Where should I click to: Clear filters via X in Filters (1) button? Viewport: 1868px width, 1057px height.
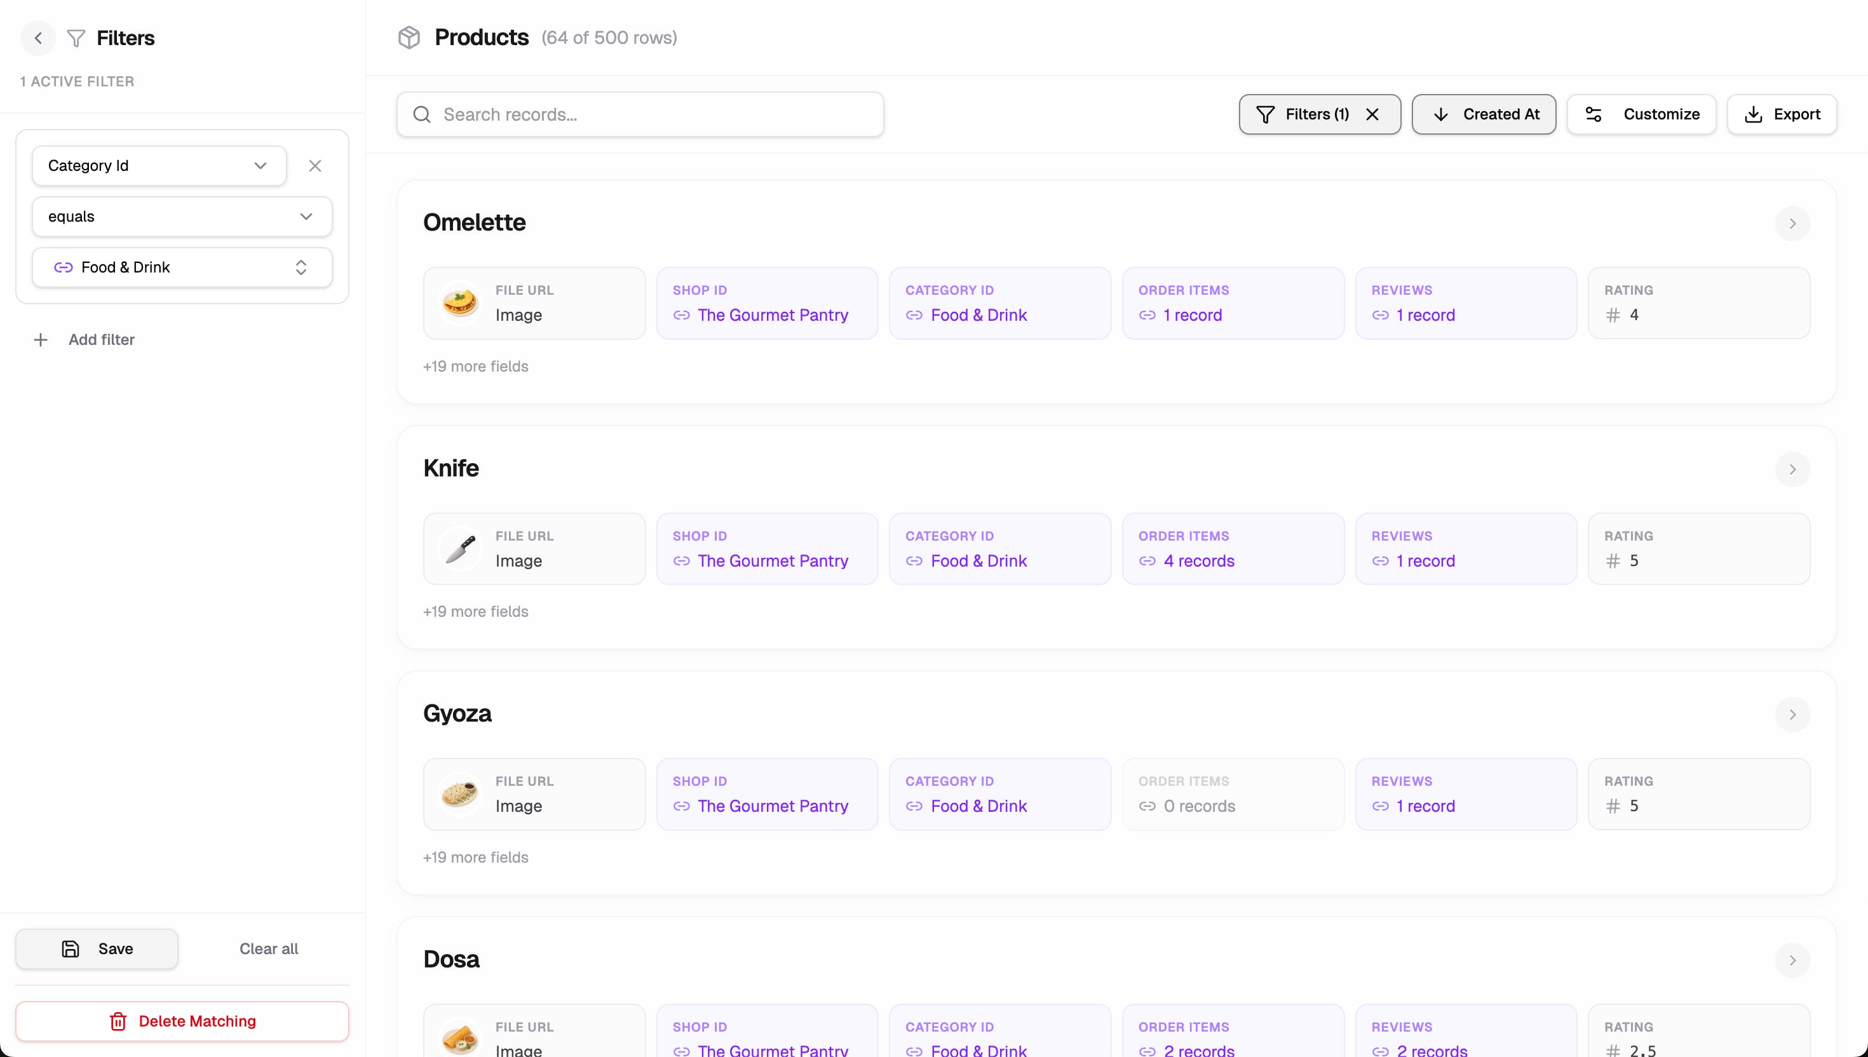click(x=1372, y=115)
